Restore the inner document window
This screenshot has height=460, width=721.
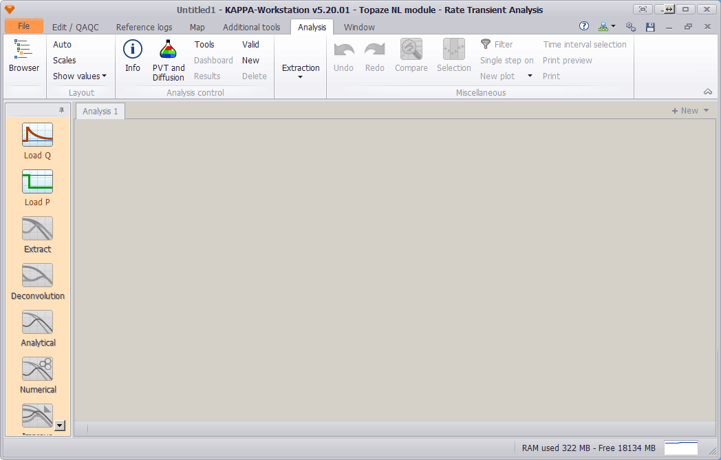click(689, 27)
